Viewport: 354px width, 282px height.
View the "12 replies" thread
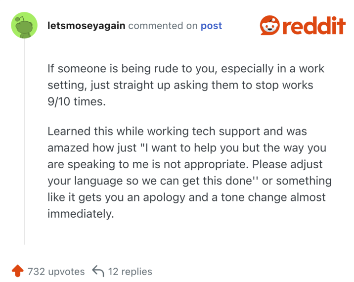pos(130,271)
